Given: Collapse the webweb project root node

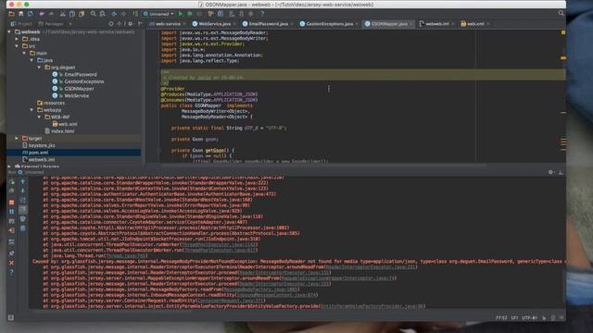Looking at the screenshot, I should (9, 32).
